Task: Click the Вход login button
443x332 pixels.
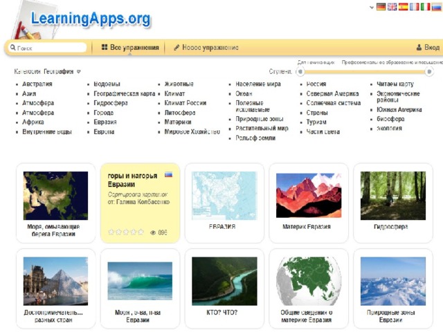Action: [x=427, y=48]
